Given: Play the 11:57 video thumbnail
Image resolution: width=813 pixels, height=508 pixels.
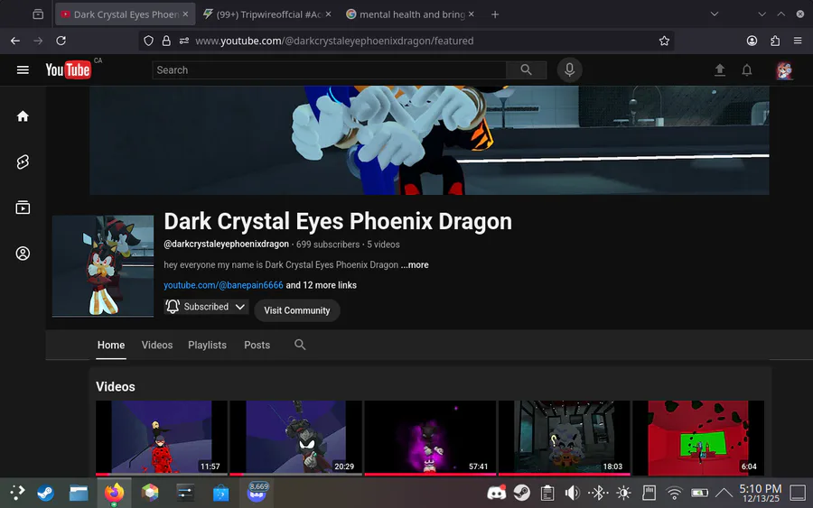Looking at the screenshot, I should pos(162,438).
